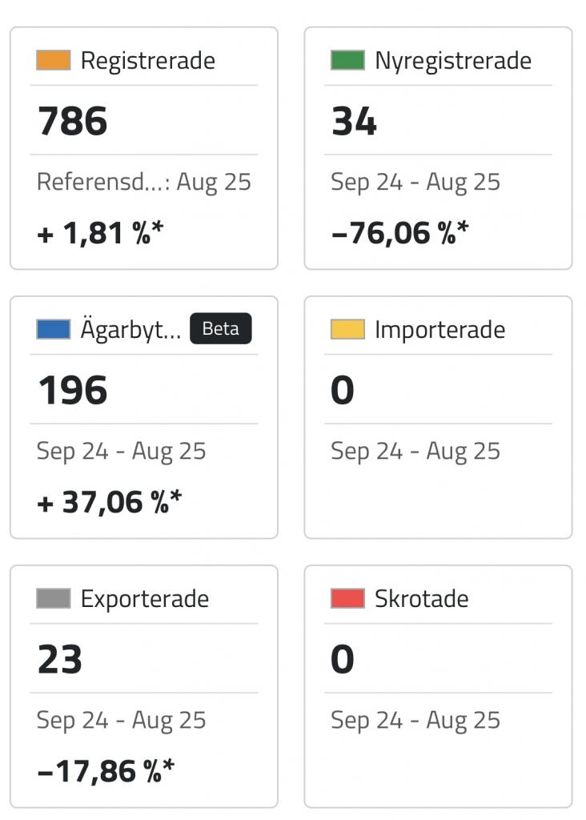The image size is (586, 820).
Task: Click the −76,06 % change value
Action: tap(400, 233)
